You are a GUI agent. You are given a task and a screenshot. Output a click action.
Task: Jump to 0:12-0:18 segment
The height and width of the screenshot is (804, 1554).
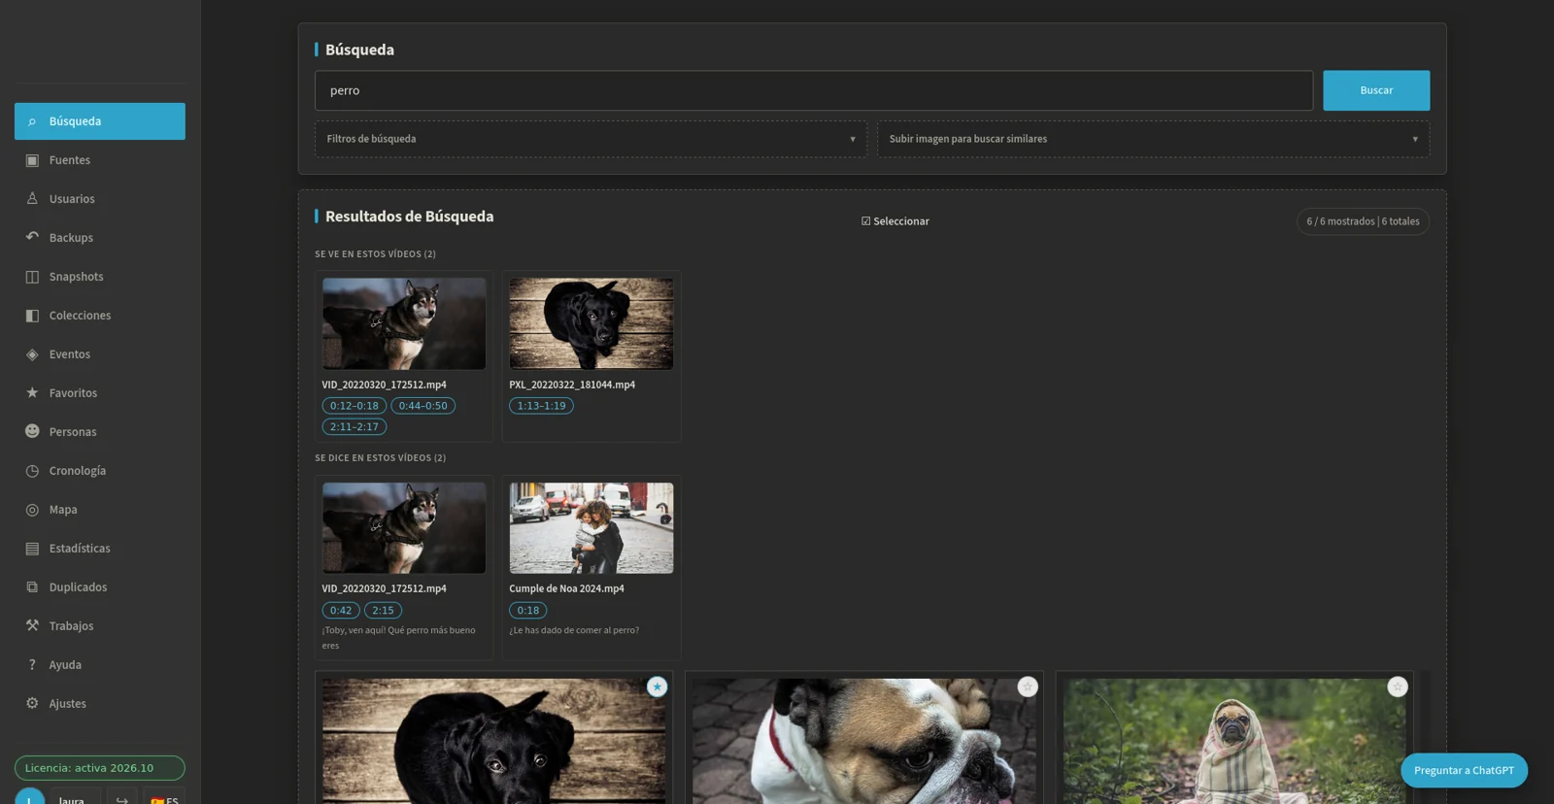[x=355, y=406]
